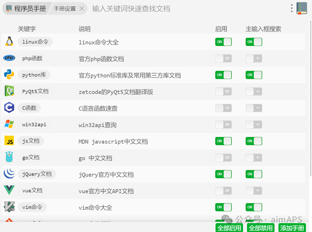Screen dimensions: 312x232
Task: Click the 全部禁用 button
Action: (x=261, y=228)
